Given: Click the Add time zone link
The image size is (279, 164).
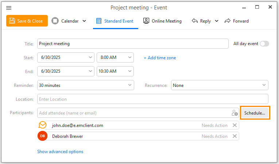Looking at the screenshot, I should coord(160,58).
